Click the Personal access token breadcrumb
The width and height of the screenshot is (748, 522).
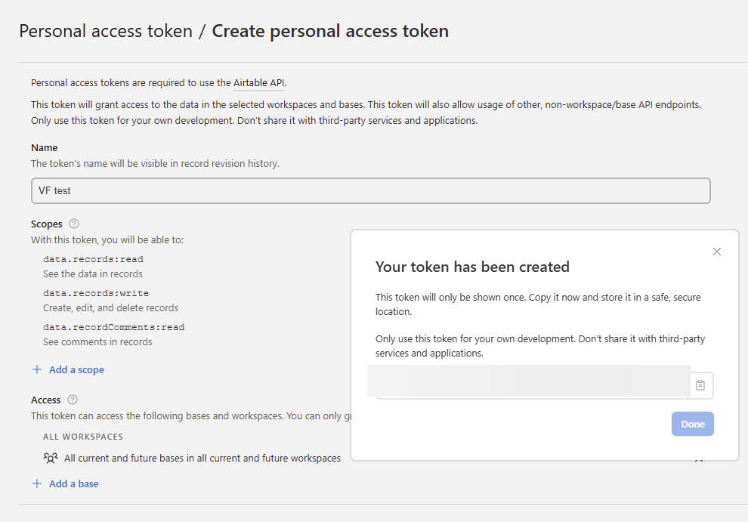click(106, 32)
